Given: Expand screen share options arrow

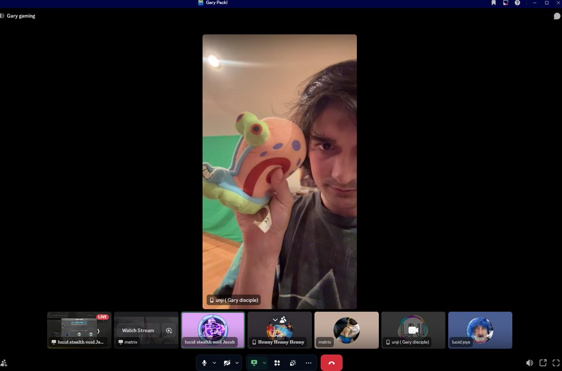Looking at the screenshot, I should [264, 363].
